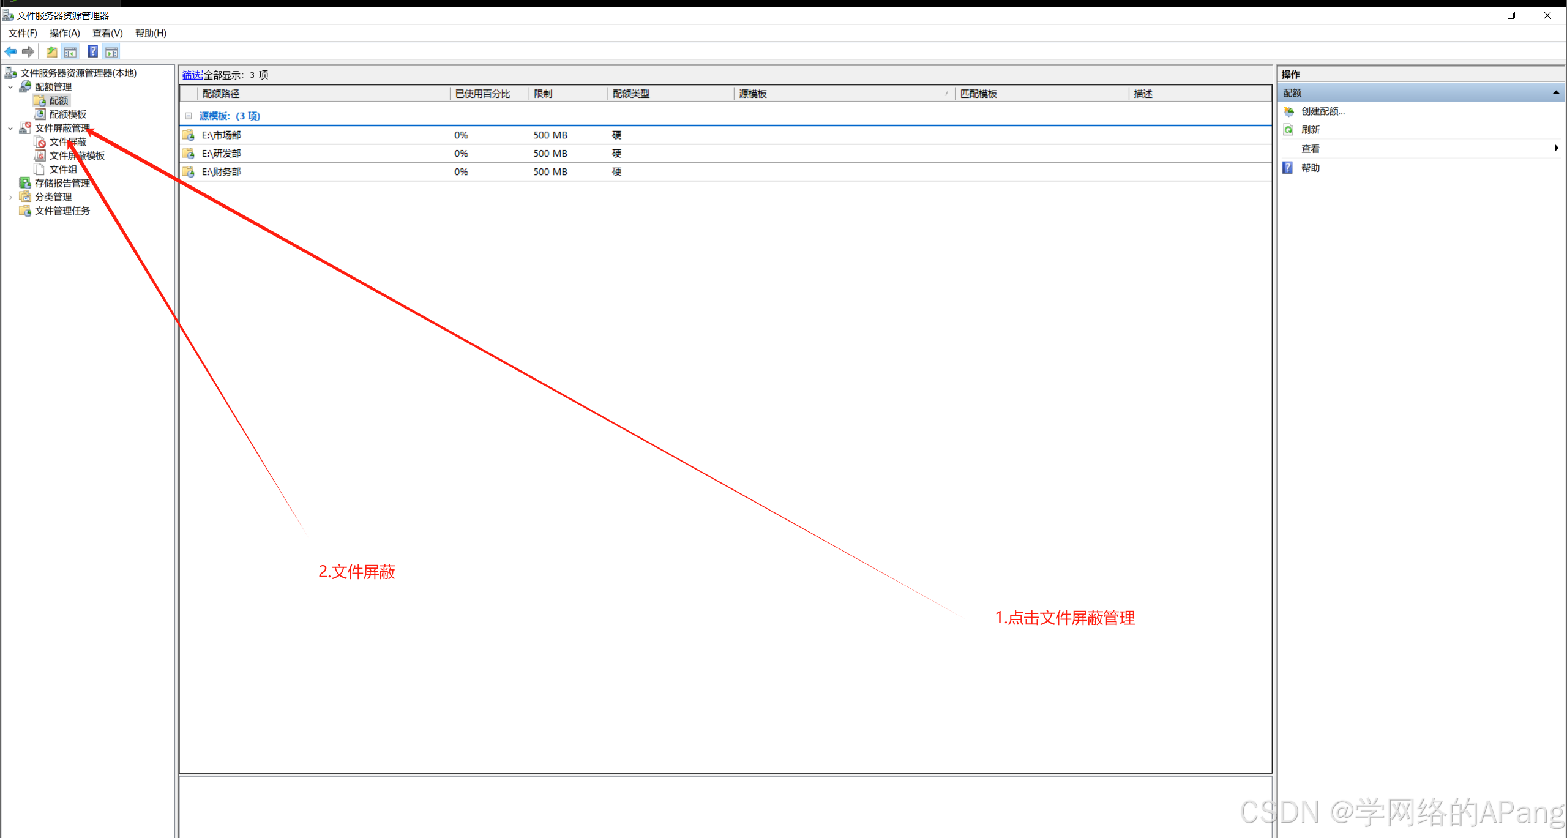Open 文件管理任务 in the tree
This screenshot has height=838, width=1567.
click(62, 211)
